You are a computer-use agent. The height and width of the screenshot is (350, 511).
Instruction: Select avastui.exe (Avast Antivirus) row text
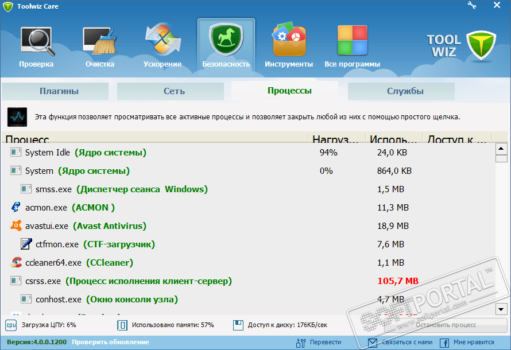(86, 226)
